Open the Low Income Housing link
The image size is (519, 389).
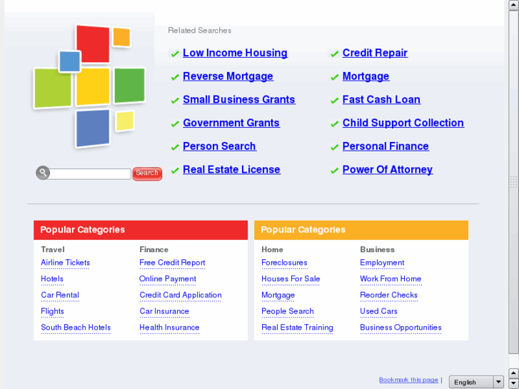click(x=235, y=53)
